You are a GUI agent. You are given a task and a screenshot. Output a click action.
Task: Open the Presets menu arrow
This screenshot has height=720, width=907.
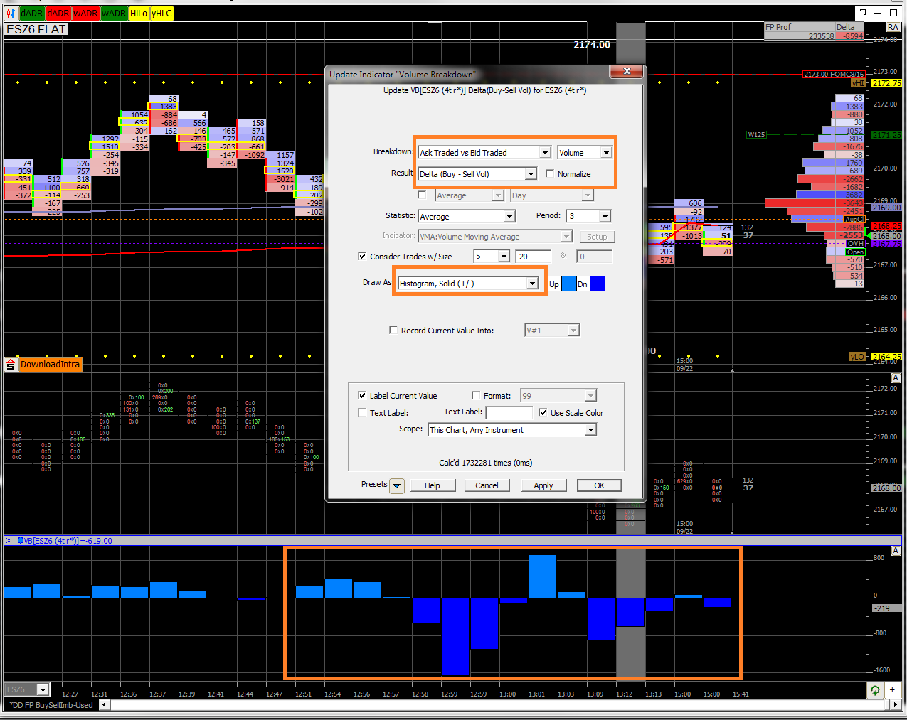[x=397, y=486]
